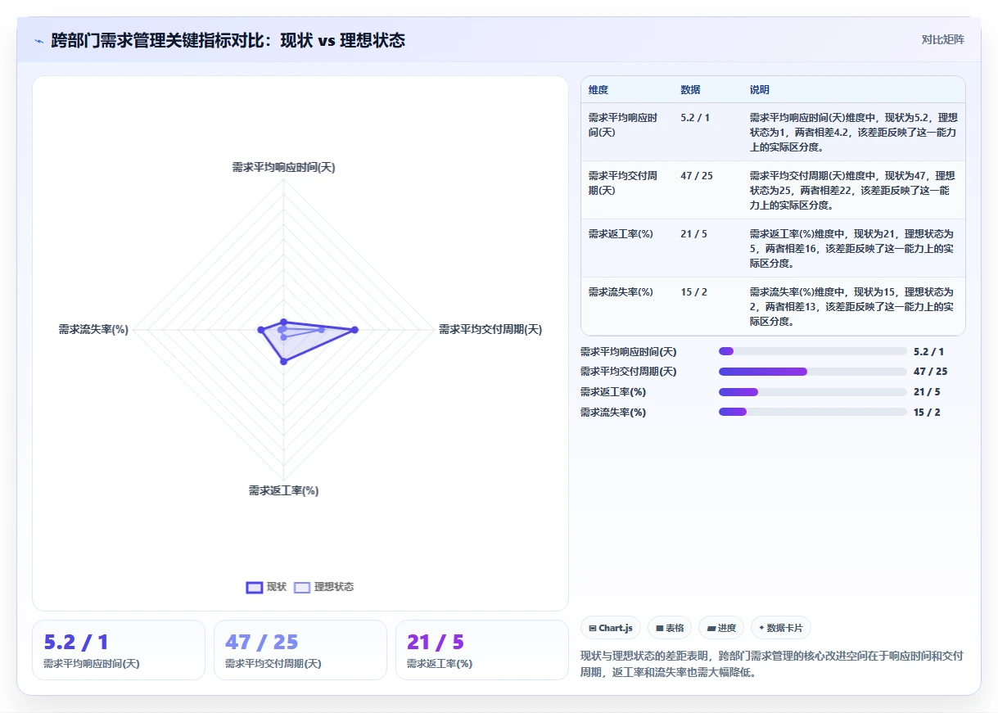998x713 pixels.
Task: Click the radar axis label 需求返工率(%)
Action: point(283,490)
